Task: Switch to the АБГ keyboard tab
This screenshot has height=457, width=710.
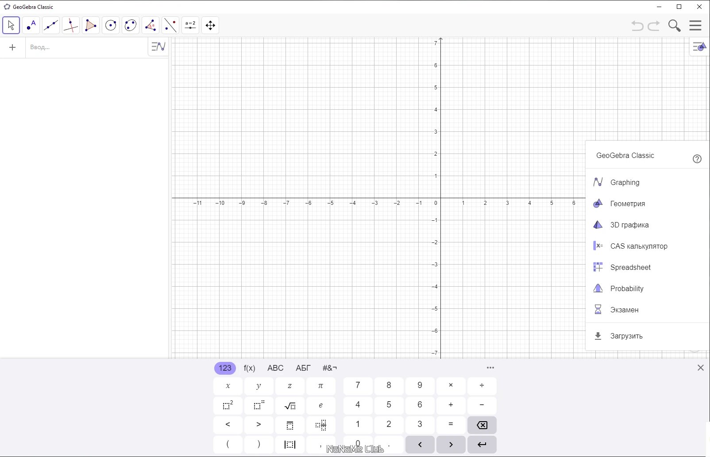Action: click(x=303, y=368)
